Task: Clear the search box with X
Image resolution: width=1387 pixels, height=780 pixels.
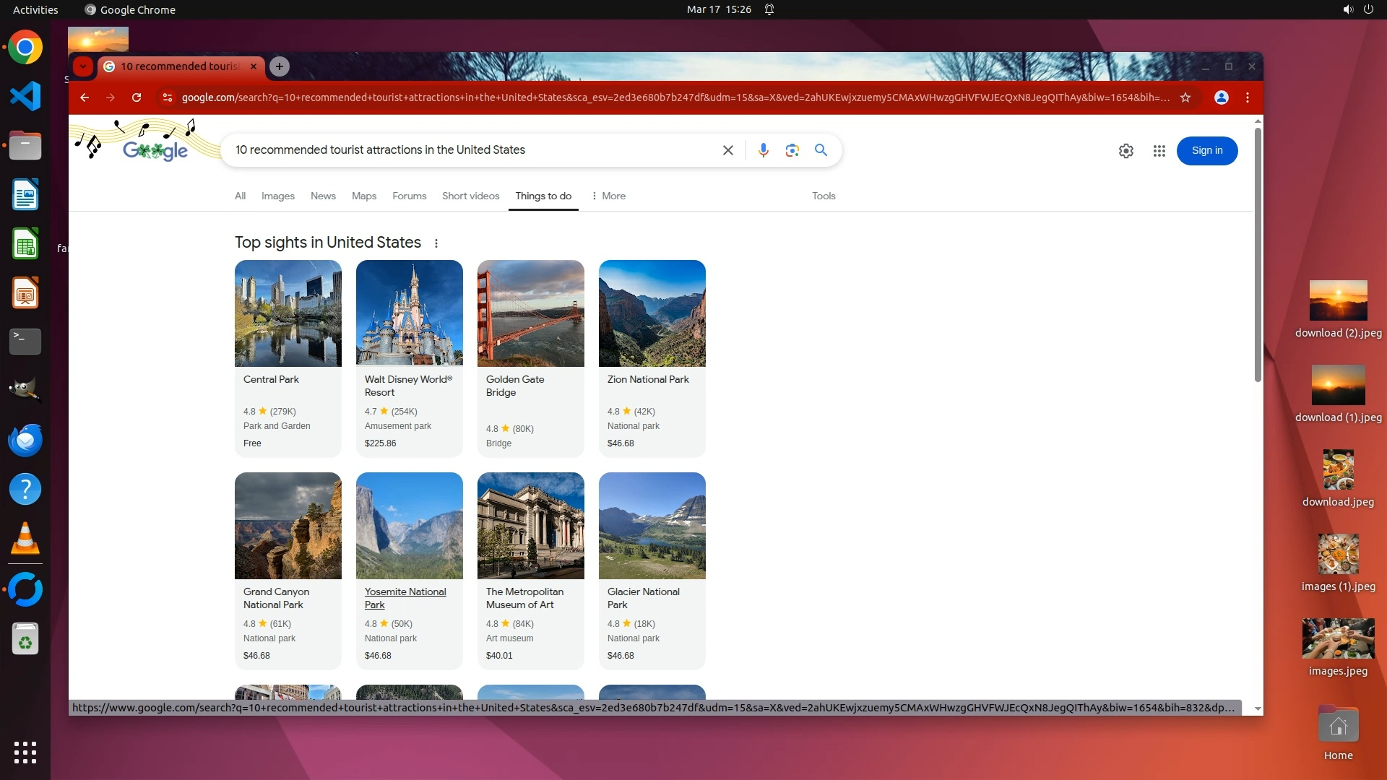Action: 727,150
